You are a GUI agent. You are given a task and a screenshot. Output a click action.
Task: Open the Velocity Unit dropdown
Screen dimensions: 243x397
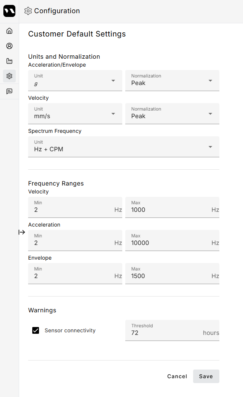(75, 114)
